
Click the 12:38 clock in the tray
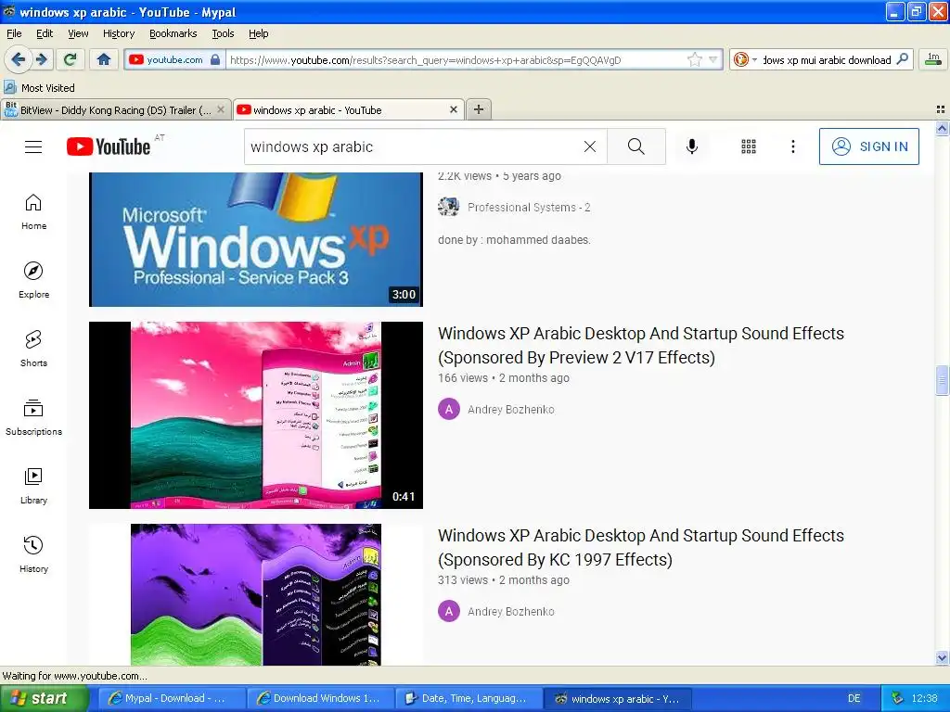925,698
